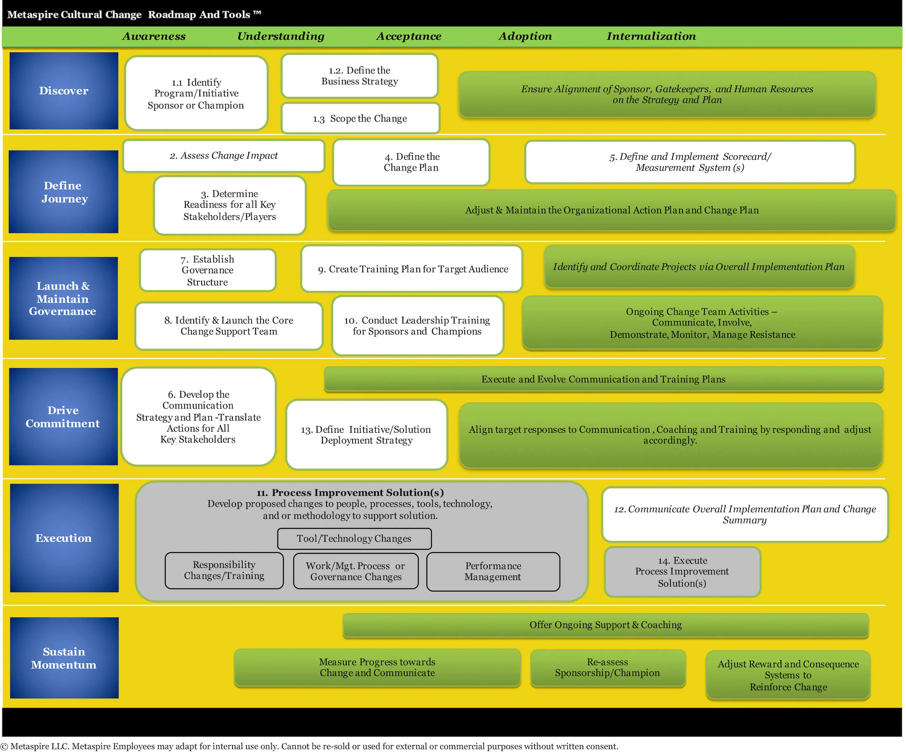906x756 pixels.
Task: Click the Metaspire LLC copyright notice
Action: 309,747
